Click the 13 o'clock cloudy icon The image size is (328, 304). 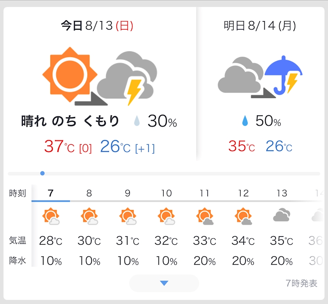click(x=282, y=215)
